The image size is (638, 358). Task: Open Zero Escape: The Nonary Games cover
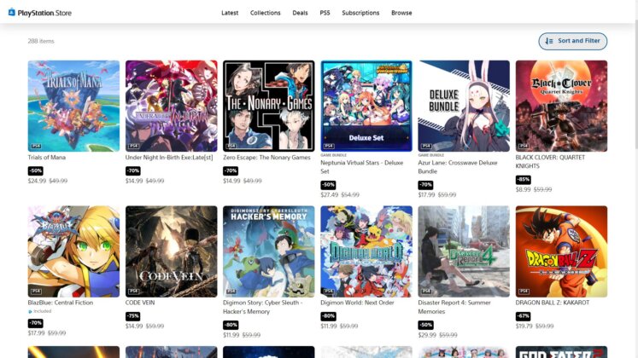[x=268, y=106]
